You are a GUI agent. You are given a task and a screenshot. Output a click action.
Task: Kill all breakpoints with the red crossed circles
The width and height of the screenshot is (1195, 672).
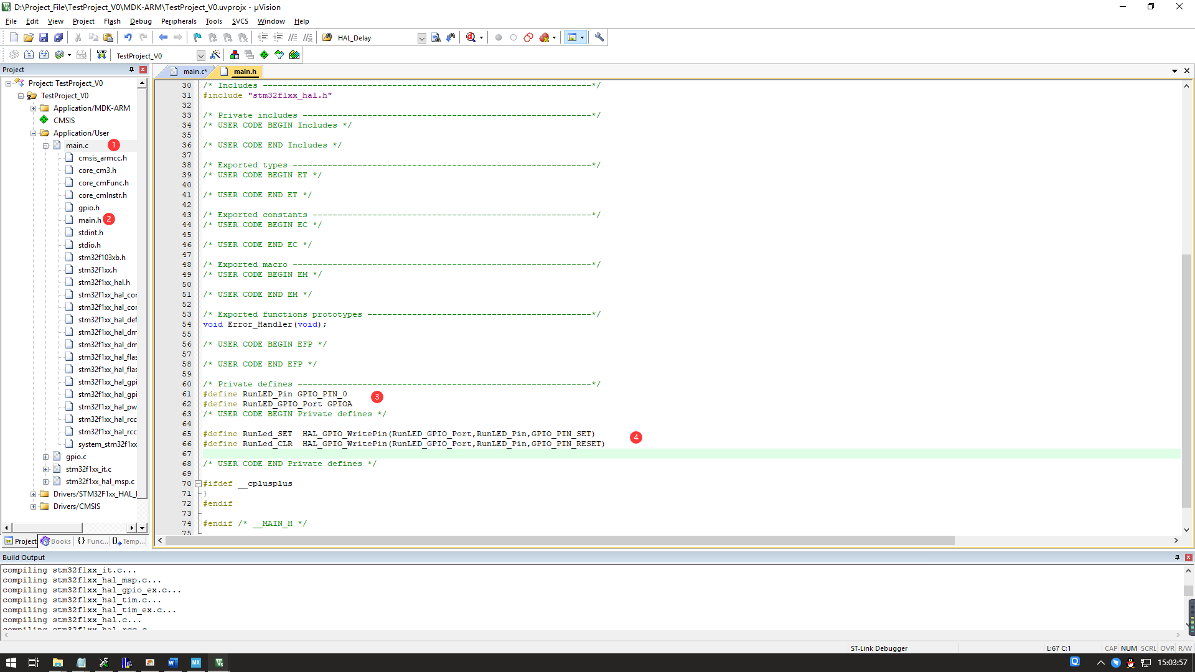click(x=544, y=37)
